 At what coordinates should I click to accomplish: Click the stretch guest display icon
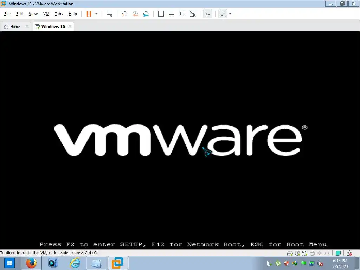pyautogui.click(x=223, y=14)
